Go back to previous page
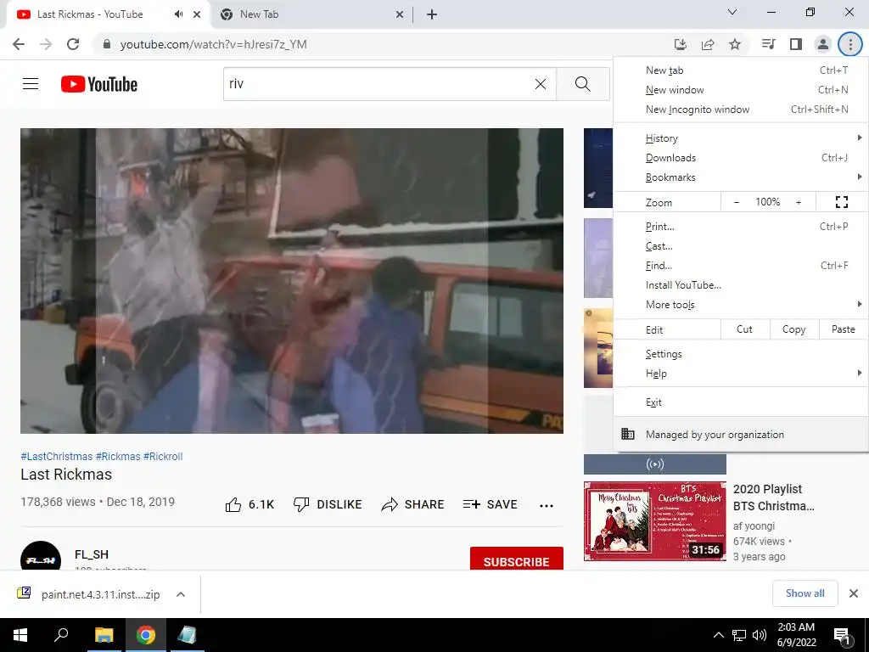Screen dimensions: 869x652 19,44
